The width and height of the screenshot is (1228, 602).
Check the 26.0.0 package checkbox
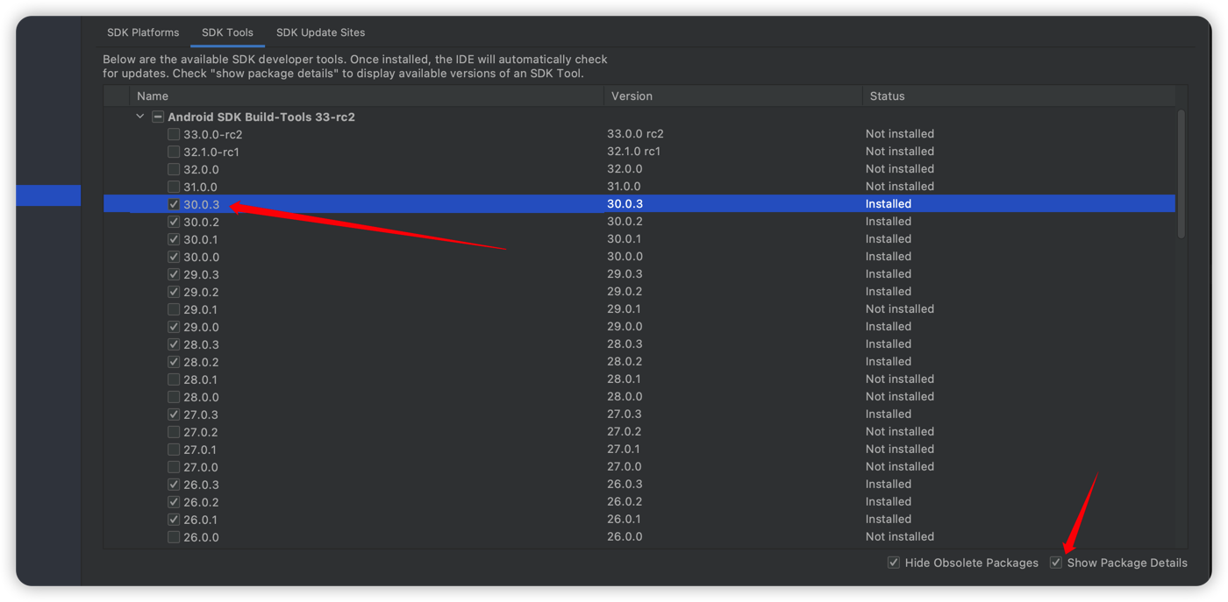[174, 537]
